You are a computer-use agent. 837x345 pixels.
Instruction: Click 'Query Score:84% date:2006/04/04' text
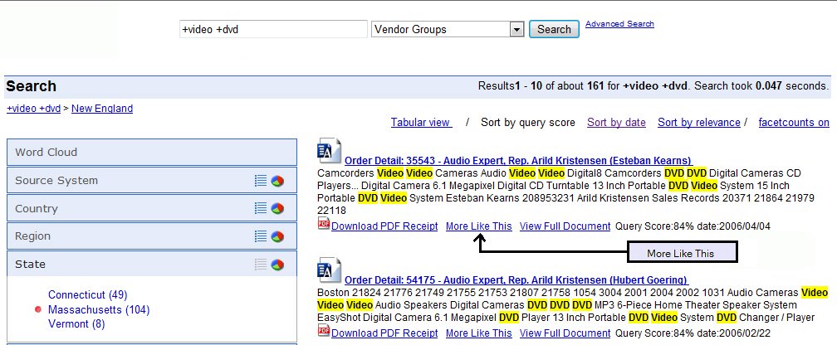click(x=693, y=226)
